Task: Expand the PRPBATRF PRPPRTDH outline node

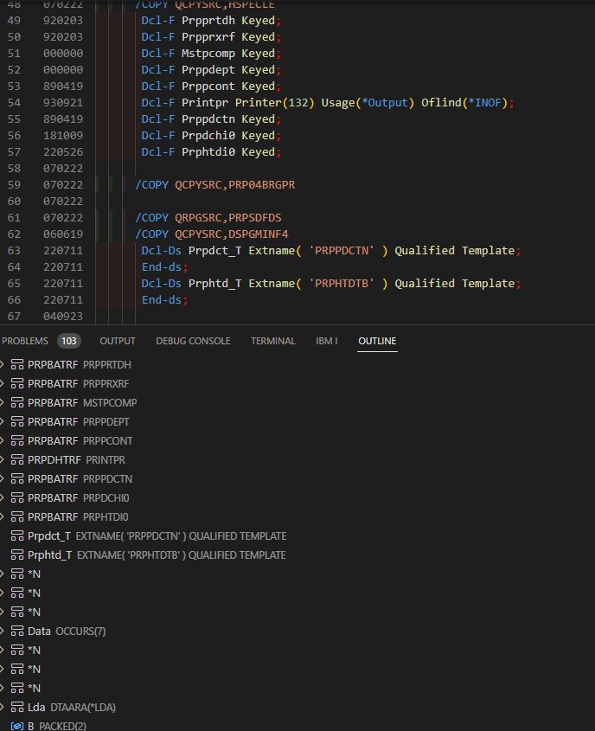Action: coord(3,364)
